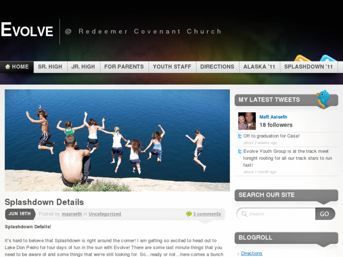Viewport: 343px width, 257px height.
Task: Select Directions in the navigation bar
Action: coord(217,66)
